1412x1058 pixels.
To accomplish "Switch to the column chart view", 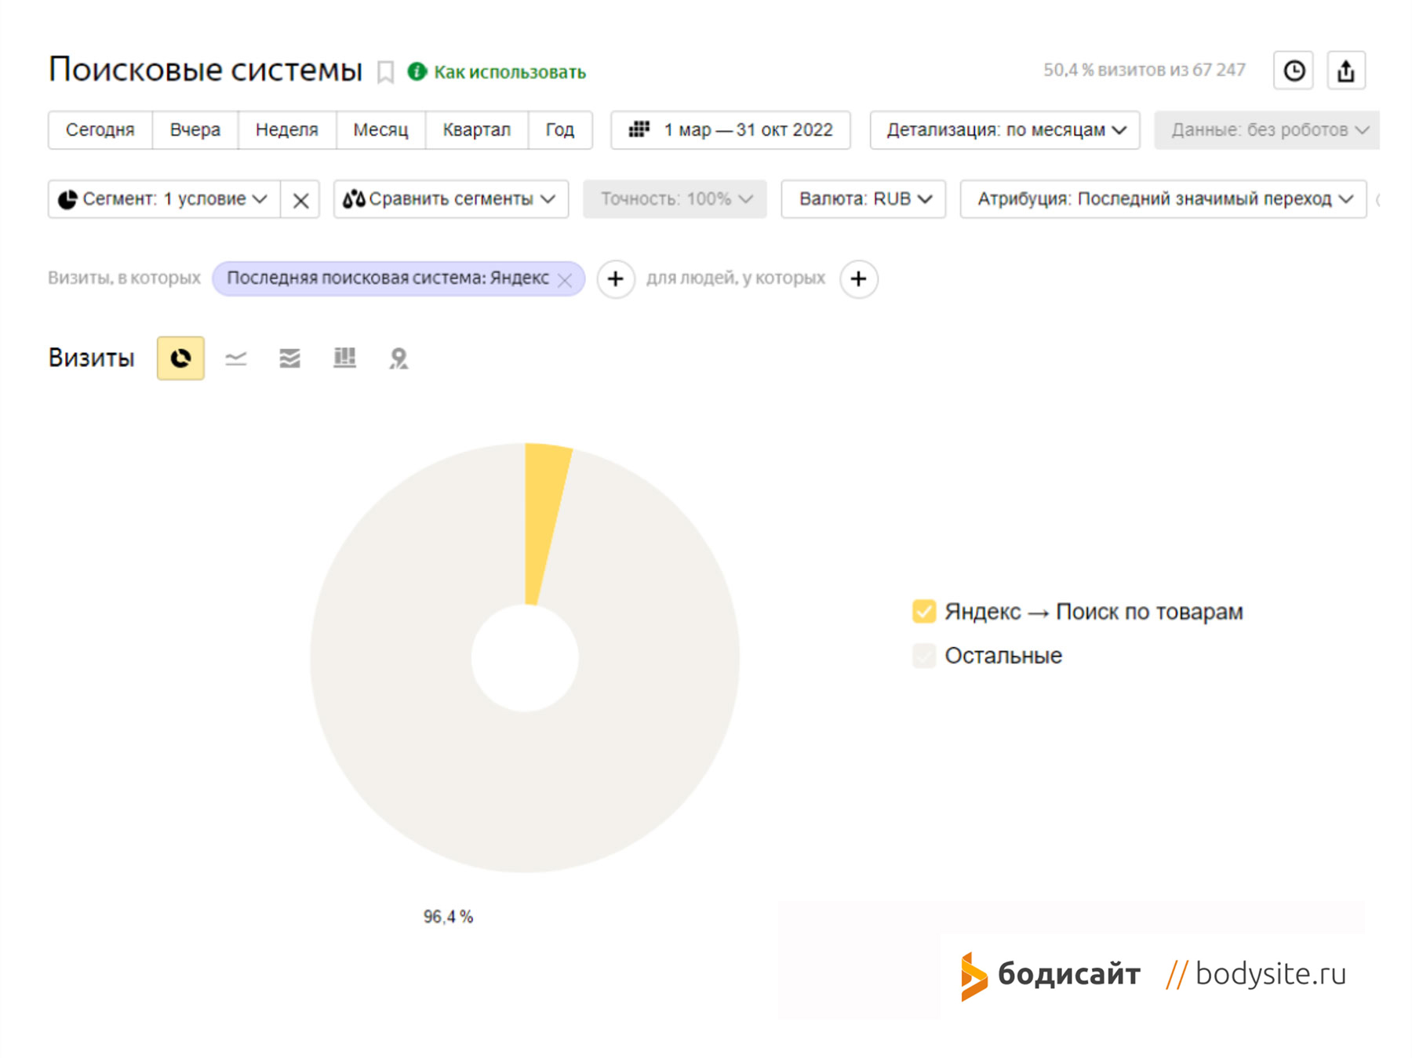I will pyautogui.click(x=344, y=358).
